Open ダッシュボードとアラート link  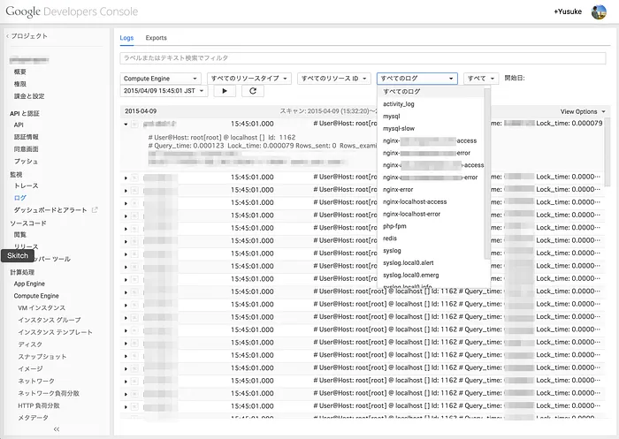coord(50,210)
